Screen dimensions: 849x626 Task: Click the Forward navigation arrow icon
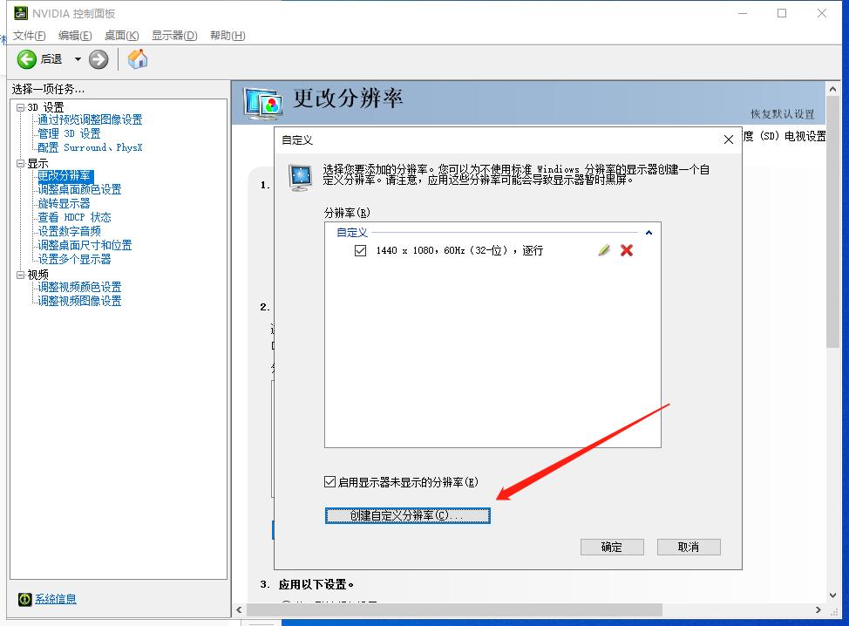98,59
